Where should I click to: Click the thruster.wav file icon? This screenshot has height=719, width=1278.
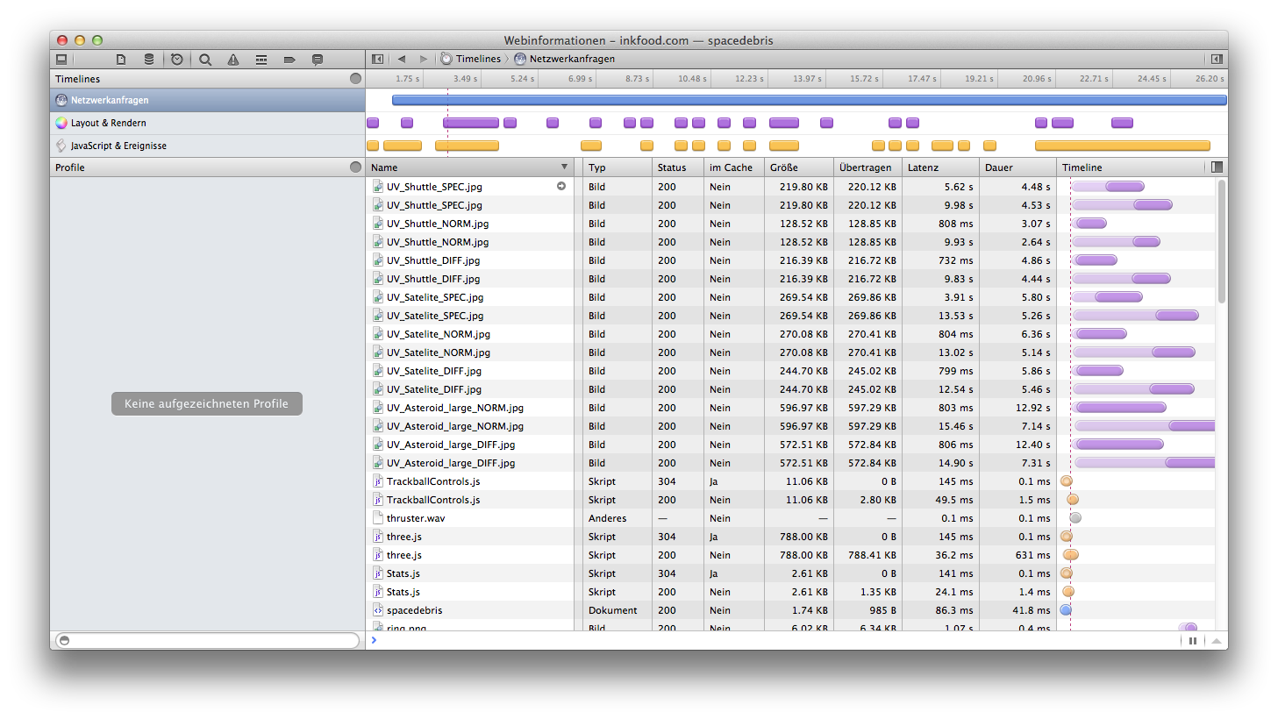pos(378,518)
